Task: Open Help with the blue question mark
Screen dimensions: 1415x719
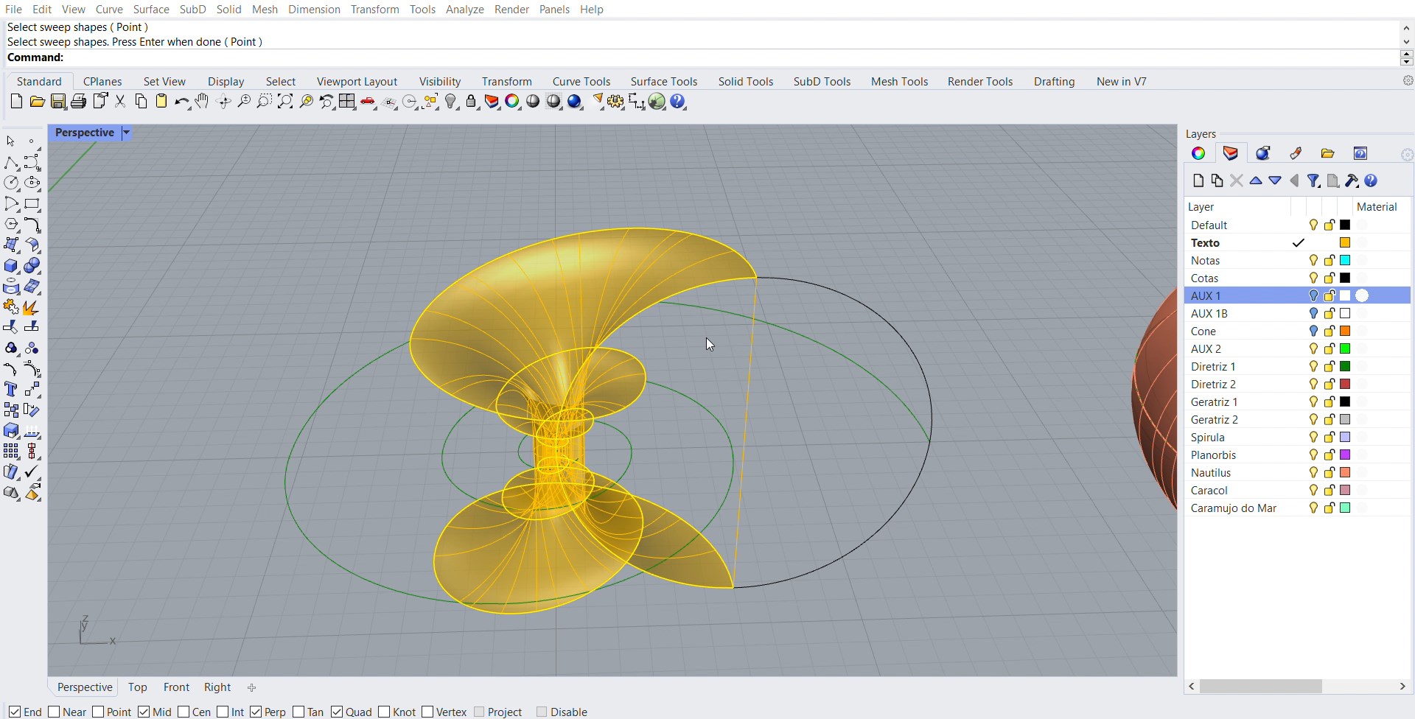Action: [678, 102]
